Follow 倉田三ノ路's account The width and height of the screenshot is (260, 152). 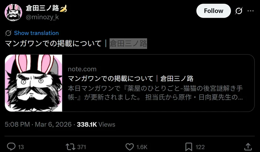[213, 11]
